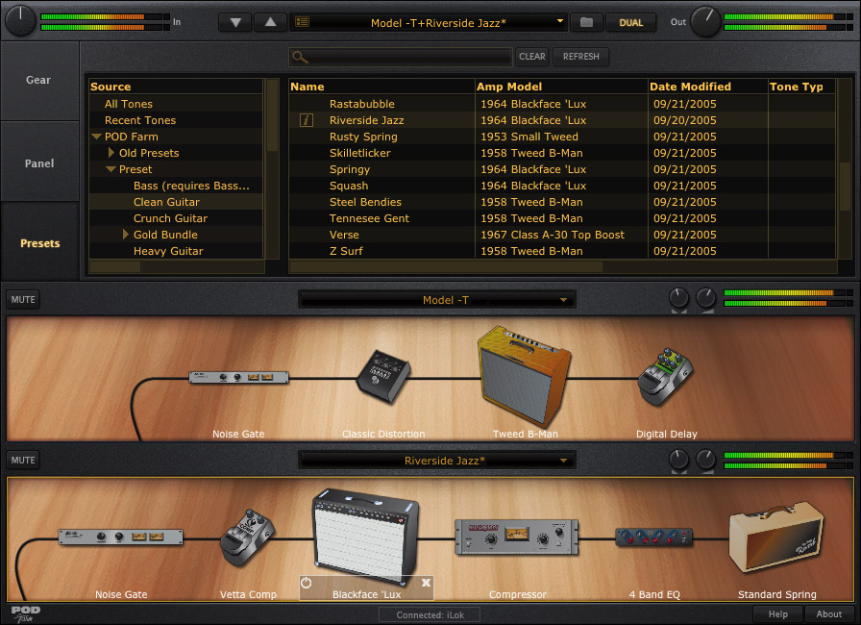Click the POD Farm logo
The height and width of the screenshot is (625, 861).
click(x=25, y=613)
